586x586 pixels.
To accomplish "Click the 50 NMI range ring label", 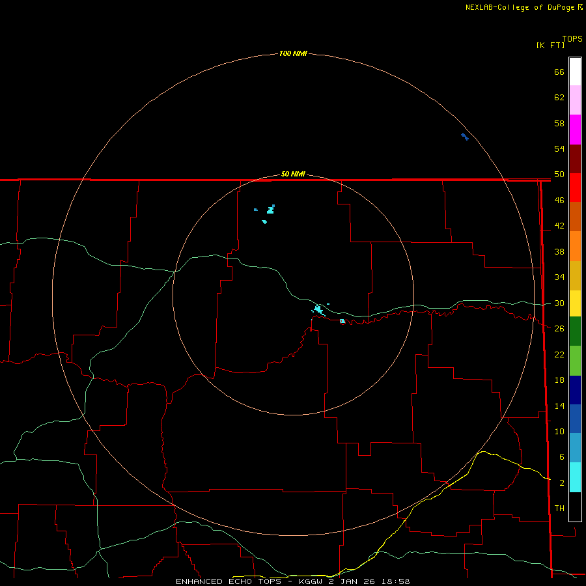I will pos(293,174).
